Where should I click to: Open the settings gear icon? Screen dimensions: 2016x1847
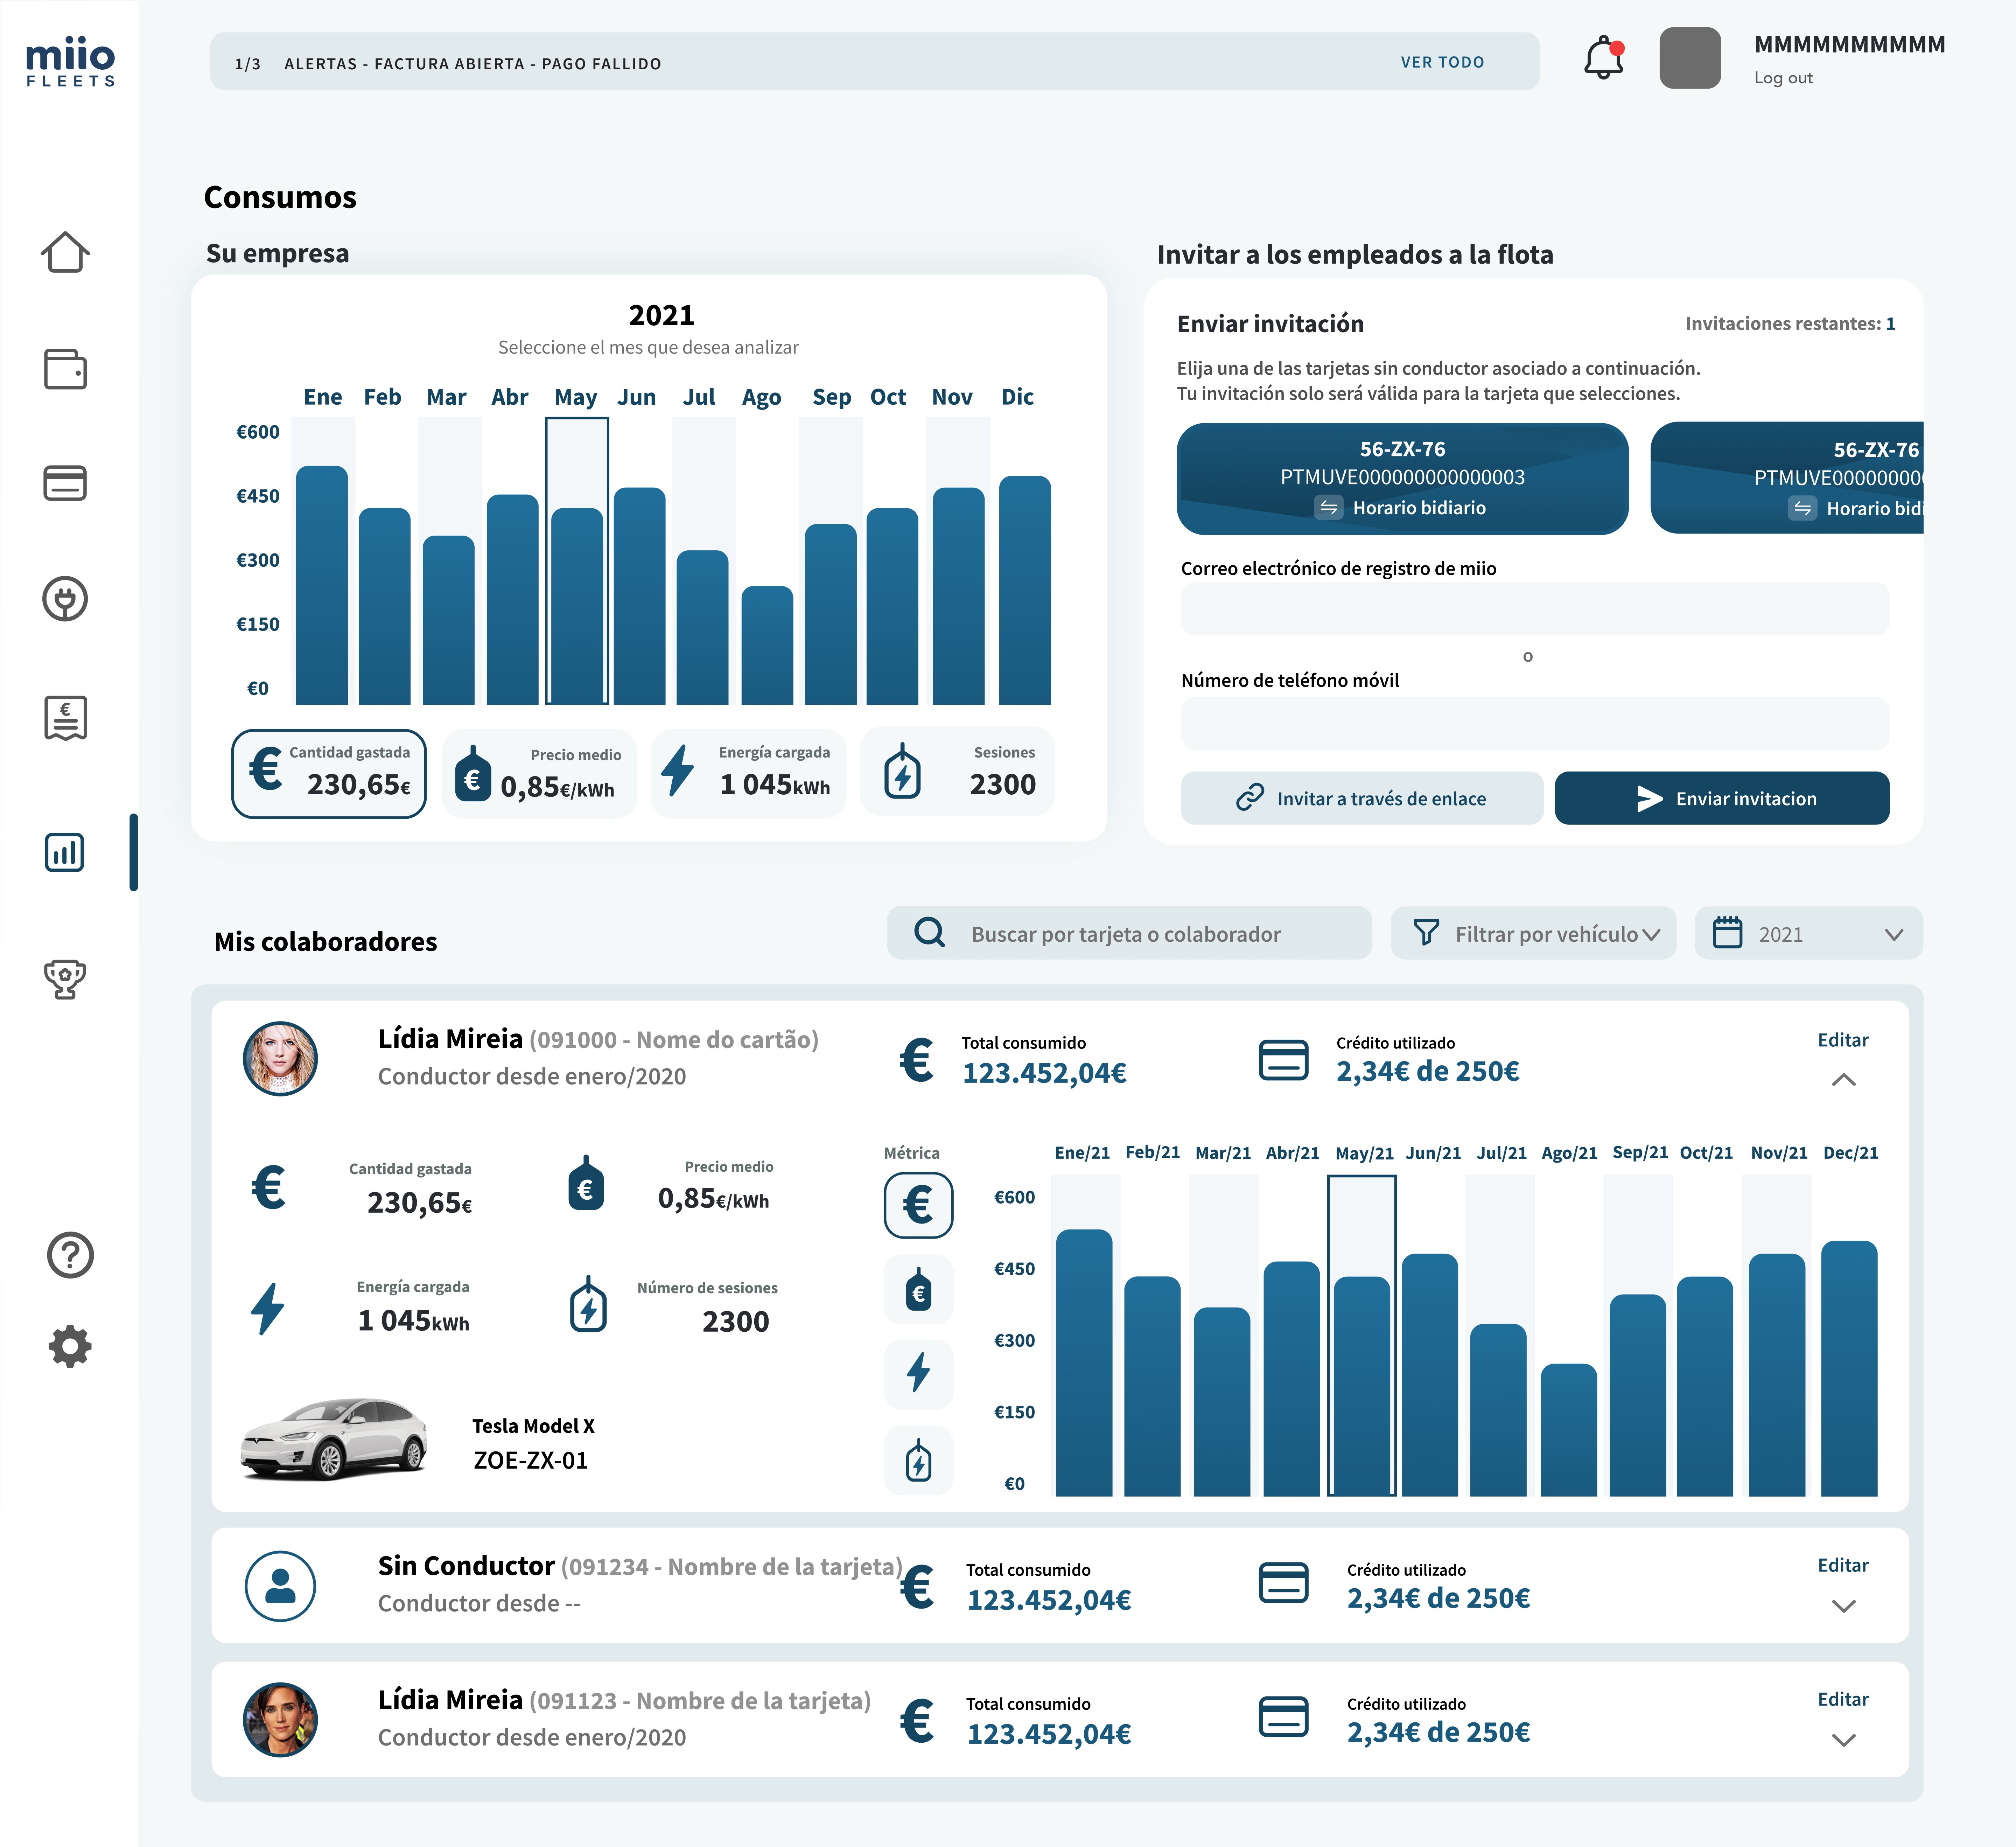(70, 1346)
